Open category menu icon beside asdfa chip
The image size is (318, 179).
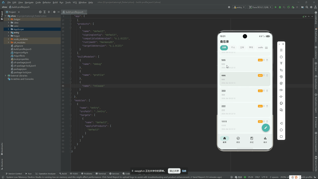point(266,48)
